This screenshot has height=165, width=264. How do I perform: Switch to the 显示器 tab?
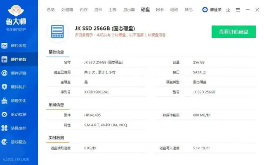[129, 10]
